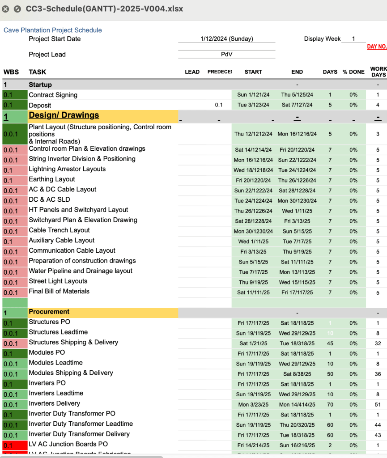Image resolution: width=387 pixels, height=458 pixels.
Task: Select the % DONE column header
Action: pos(353,72)
